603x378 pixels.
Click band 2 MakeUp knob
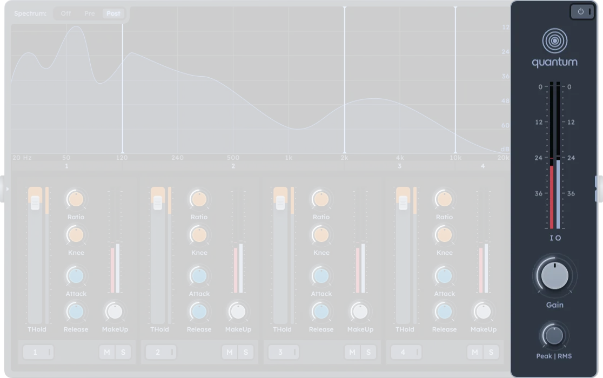pyautogui.click(x=238, y=312)
